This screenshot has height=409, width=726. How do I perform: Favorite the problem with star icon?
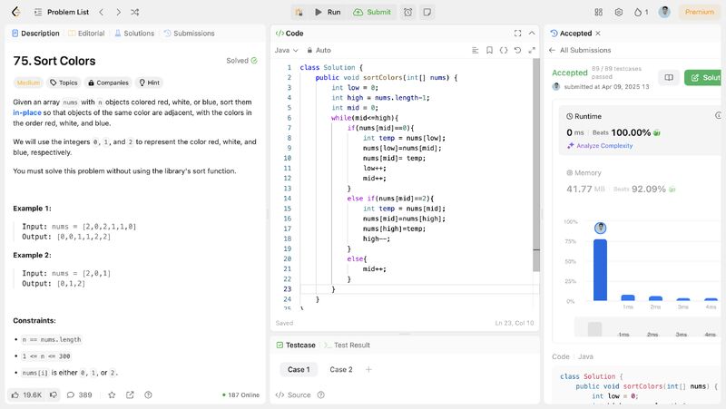point(112,394)
